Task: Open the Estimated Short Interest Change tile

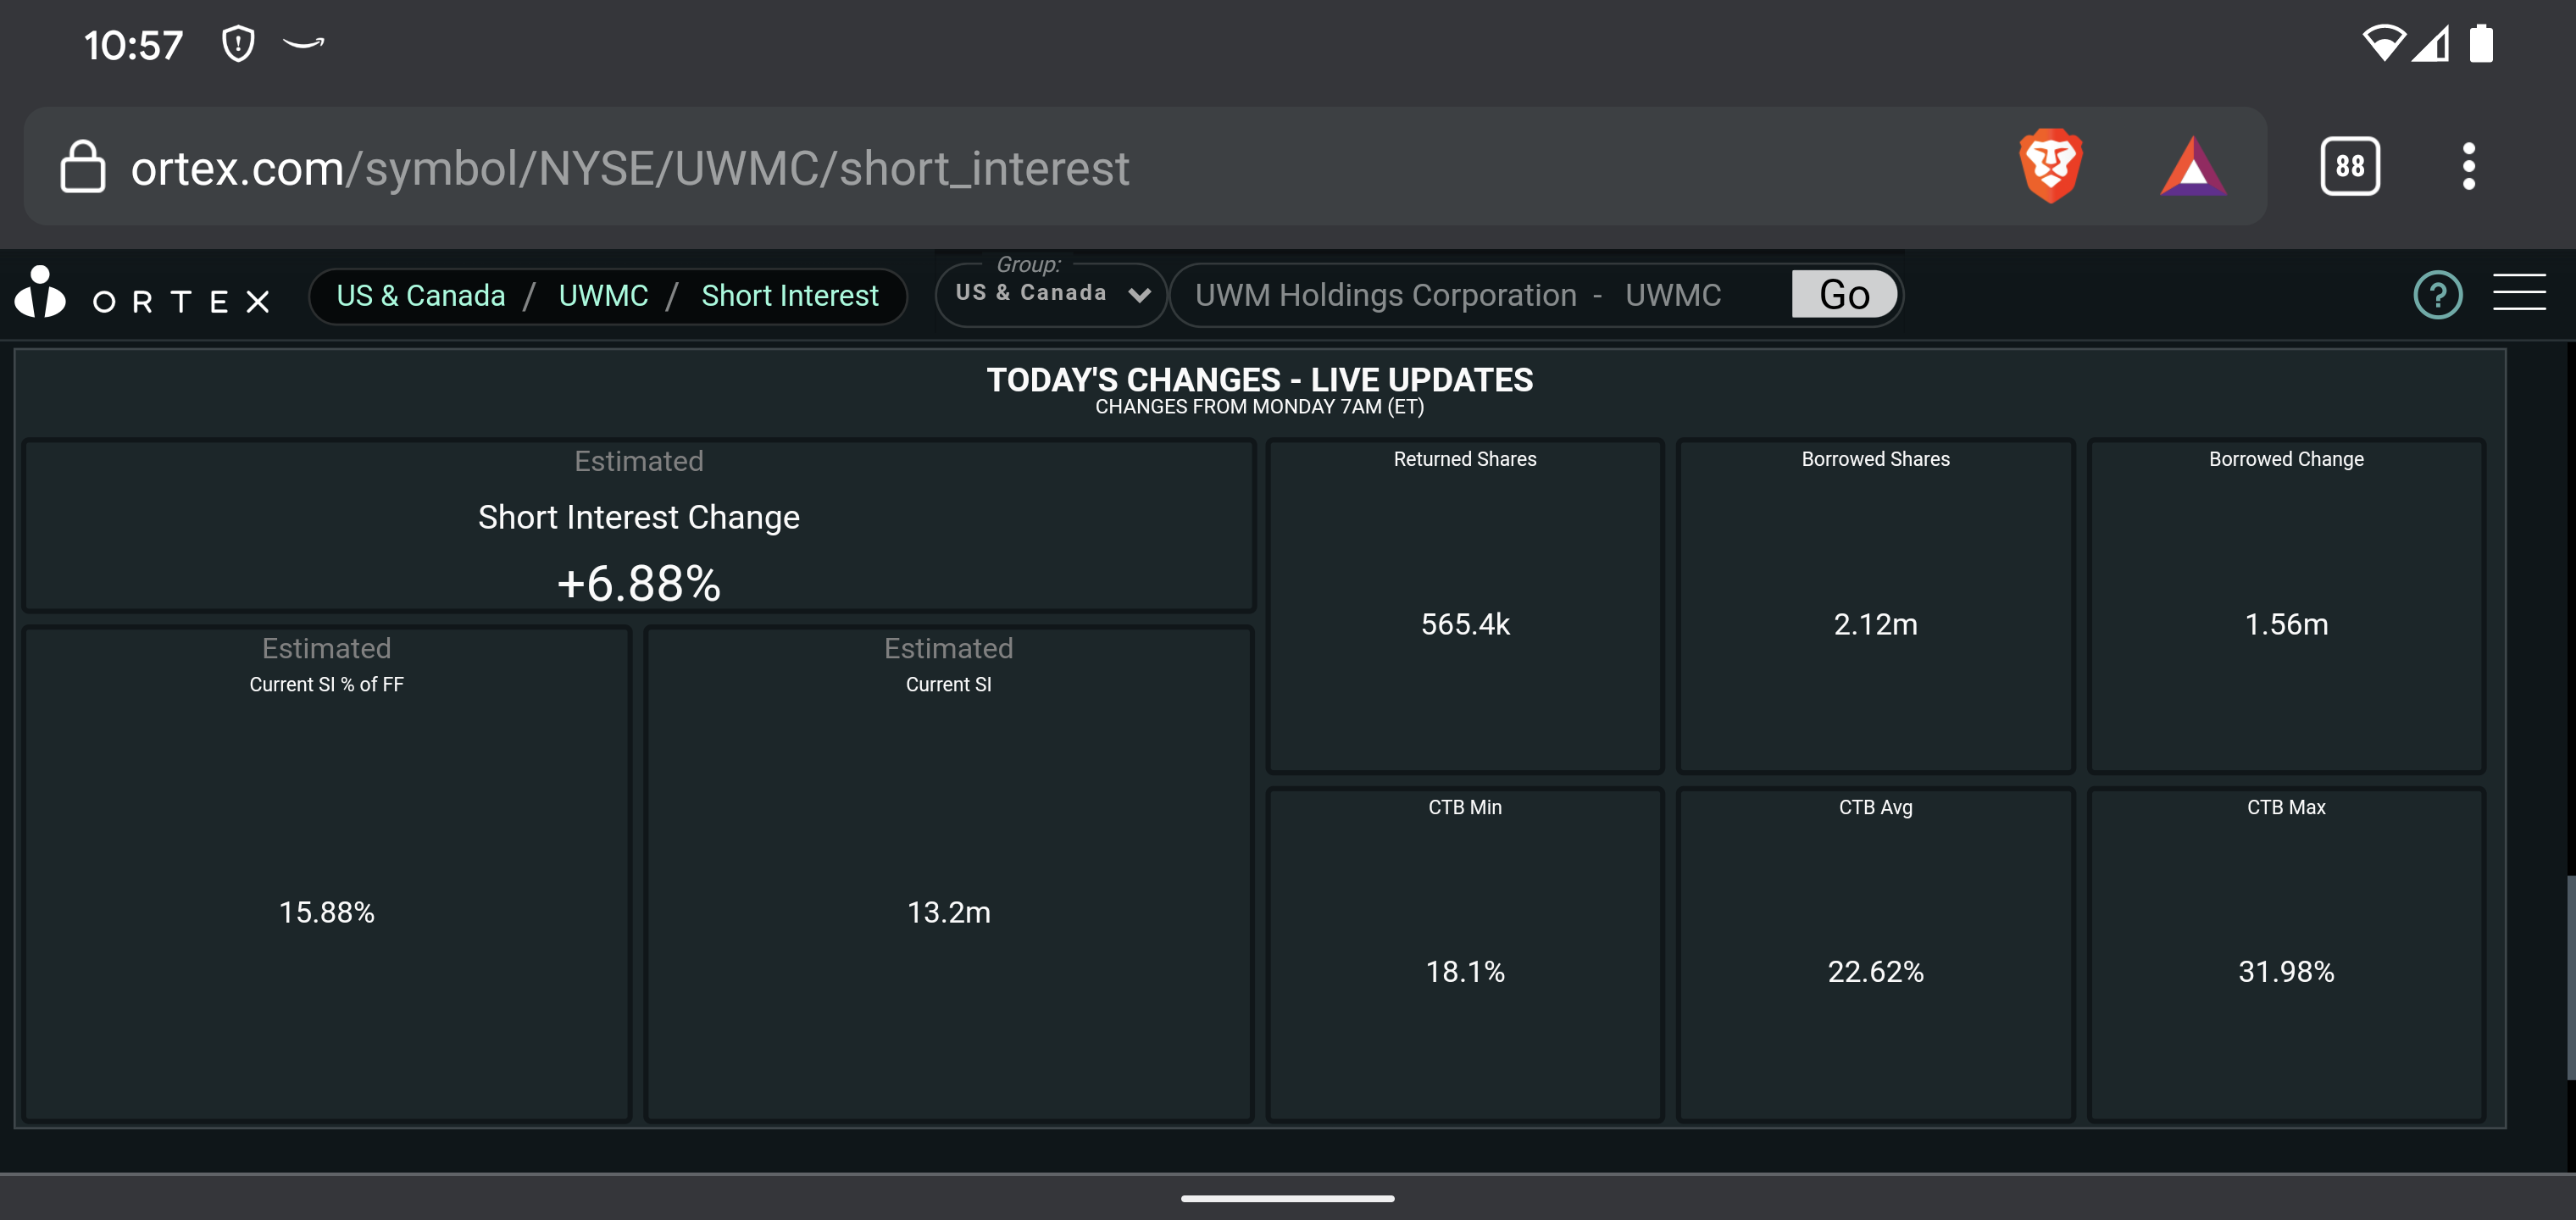Action: click(638, 526)
